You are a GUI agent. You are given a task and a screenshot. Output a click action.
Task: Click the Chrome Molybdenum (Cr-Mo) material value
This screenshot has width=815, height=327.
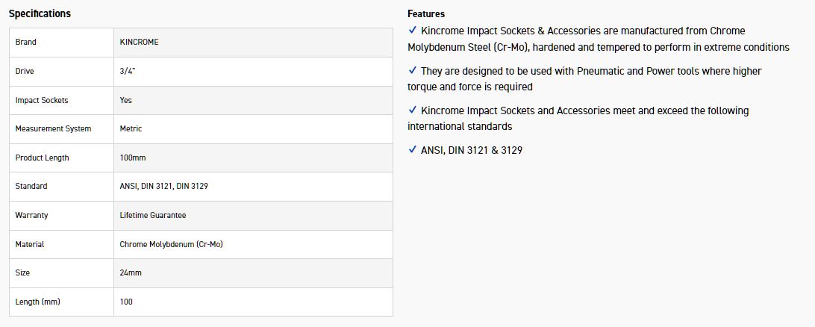pos(171,244)
